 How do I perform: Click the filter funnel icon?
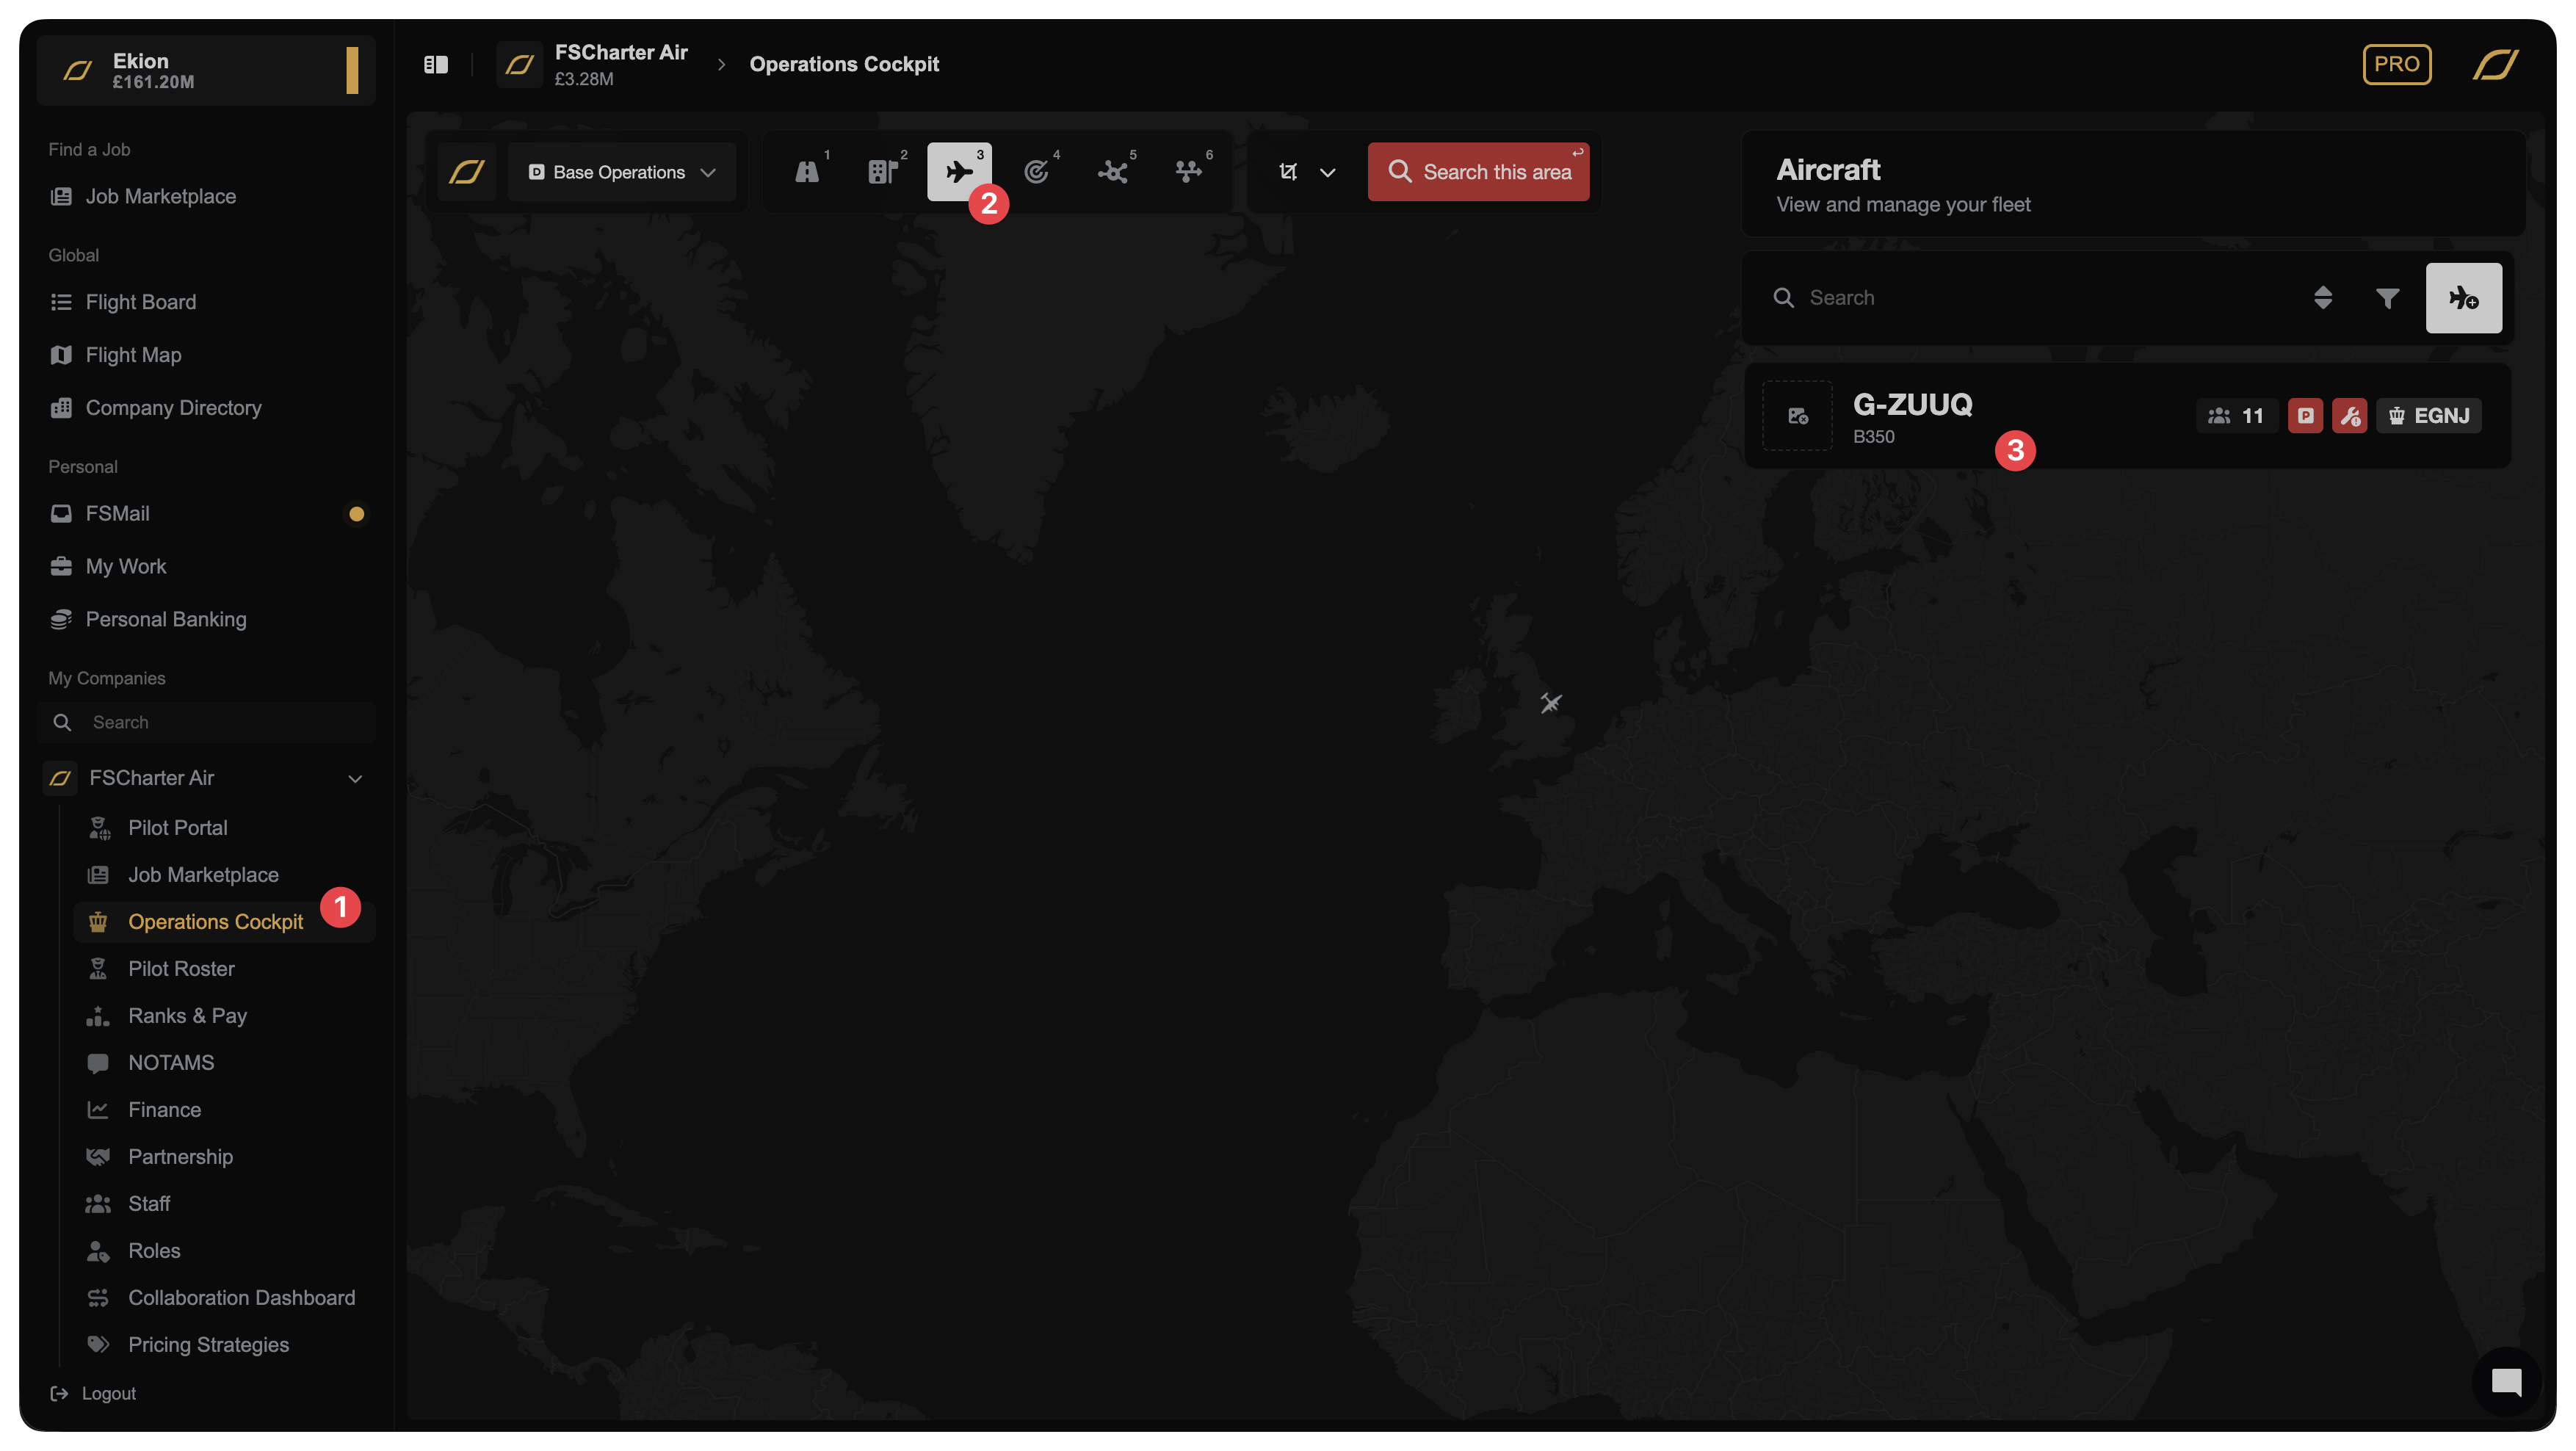[x=2387, y=298]
